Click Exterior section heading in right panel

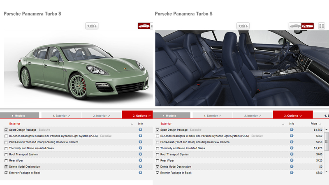166,124
